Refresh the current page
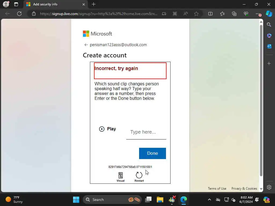The image size is (275, 206). [x=19, y=14]
